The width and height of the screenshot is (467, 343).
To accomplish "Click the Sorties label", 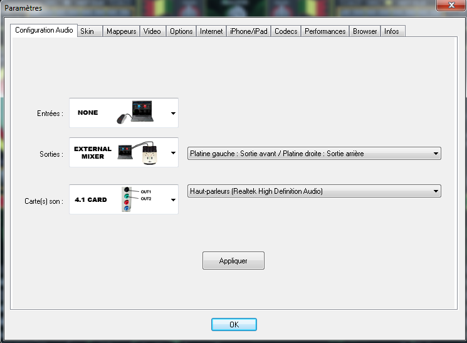I will (x=51, y=154).
